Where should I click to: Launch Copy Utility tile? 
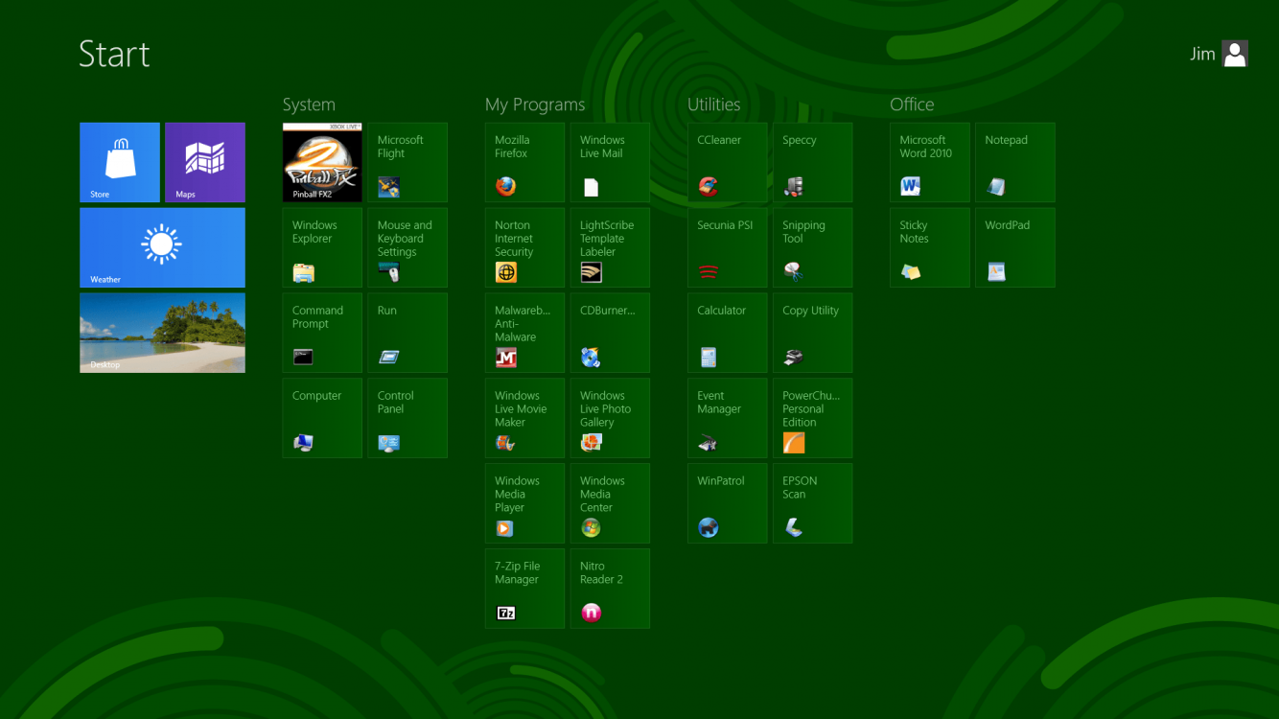[812, 333]
